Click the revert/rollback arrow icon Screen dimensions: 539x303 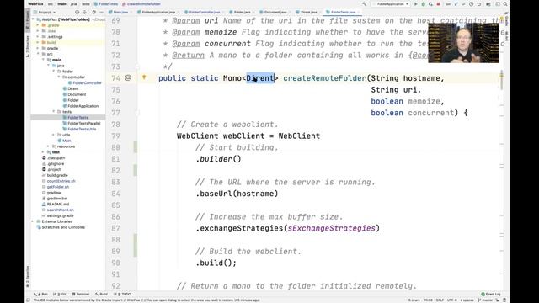click(x=479, y=4)
